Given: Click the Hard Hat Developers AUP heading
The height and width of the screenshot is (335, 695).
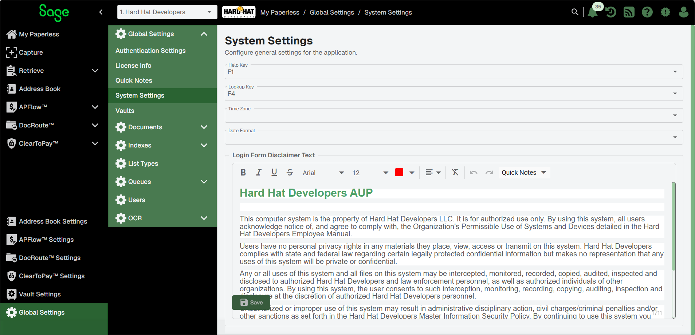Looking at the screenshot, I should point(306,193).
